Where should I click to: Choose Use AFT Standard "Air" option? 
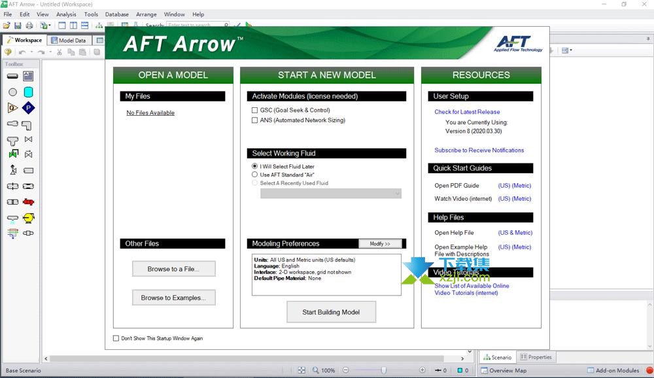(x=255, y=175)
